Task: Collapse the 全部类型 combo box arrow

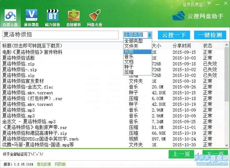Action: tap(150, 35)
